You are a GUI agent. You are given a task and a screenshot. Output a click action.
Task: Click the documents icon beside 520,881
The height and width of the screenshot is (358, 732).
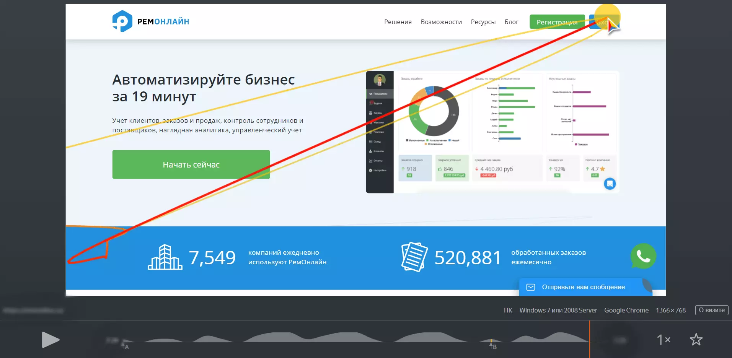pyautogui.click(x=414, y=257)
